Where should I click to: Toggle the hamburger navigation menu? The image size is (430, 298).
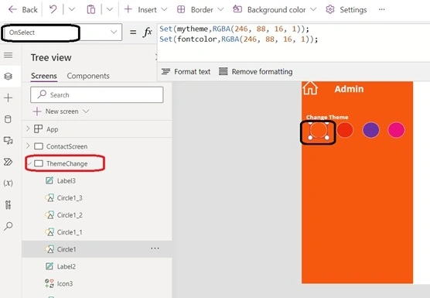[9, 55]
